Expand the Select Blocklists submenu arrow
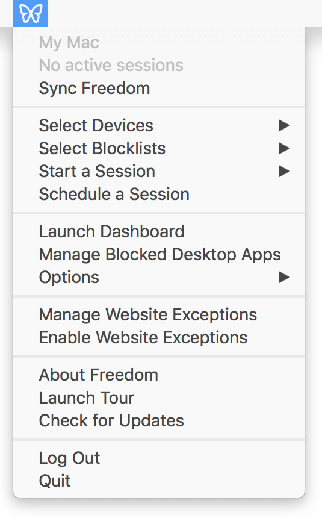The image size is (322, 518). point(284,148)
